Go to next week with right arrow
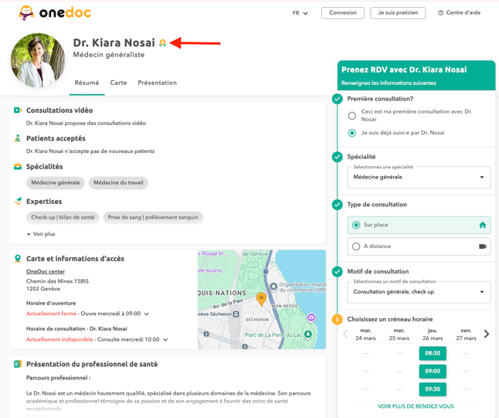Screen dimensions: 499x418 point(486,334)
